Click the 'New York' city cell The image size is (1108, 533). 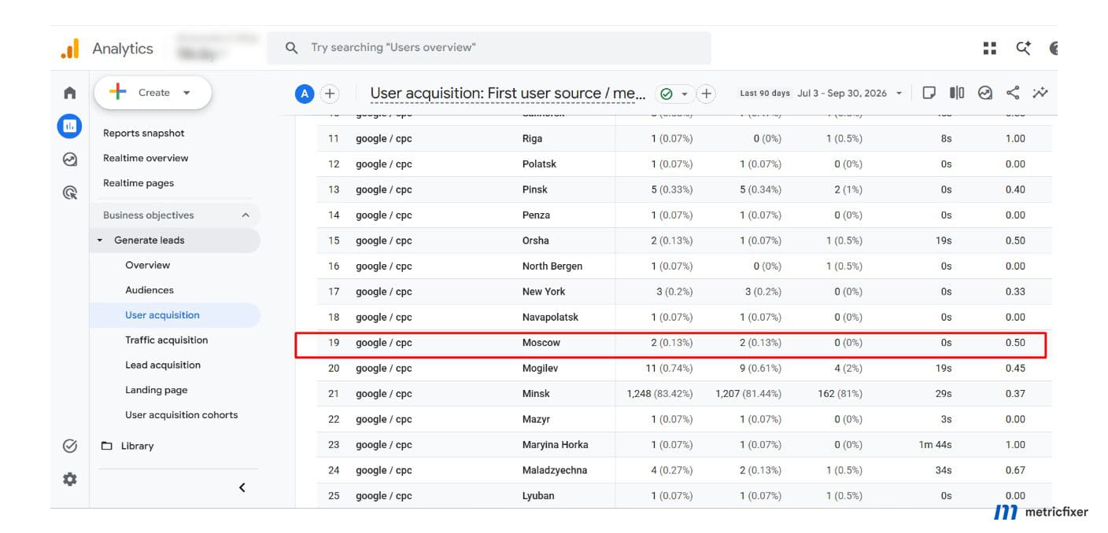coord(544,292)
